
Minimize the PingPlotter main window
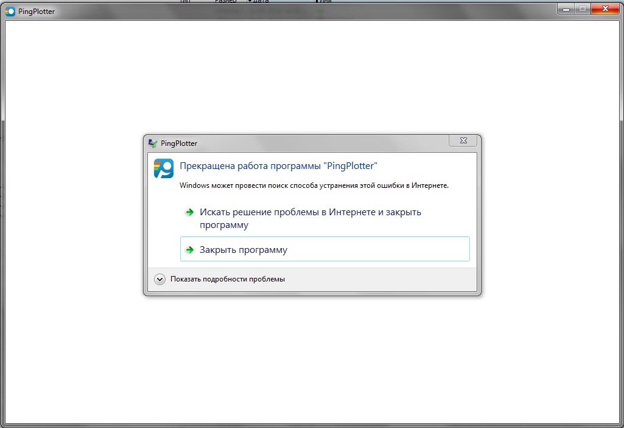566,9
